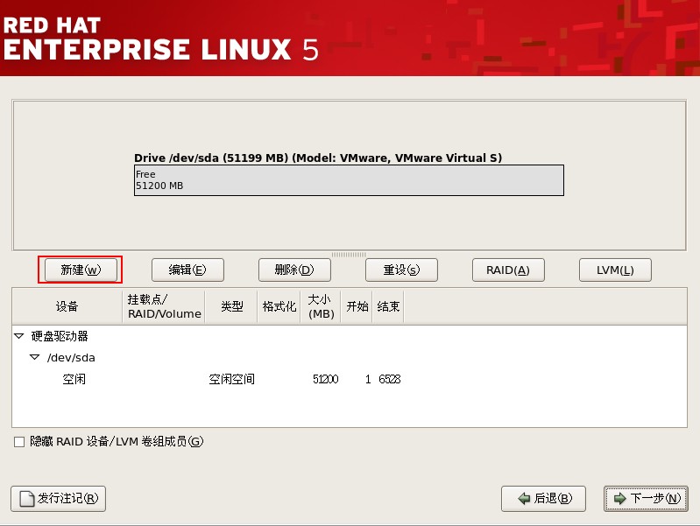
Task: Collapse the 硬盘驱动器 tree node
Action: (18, 336)
